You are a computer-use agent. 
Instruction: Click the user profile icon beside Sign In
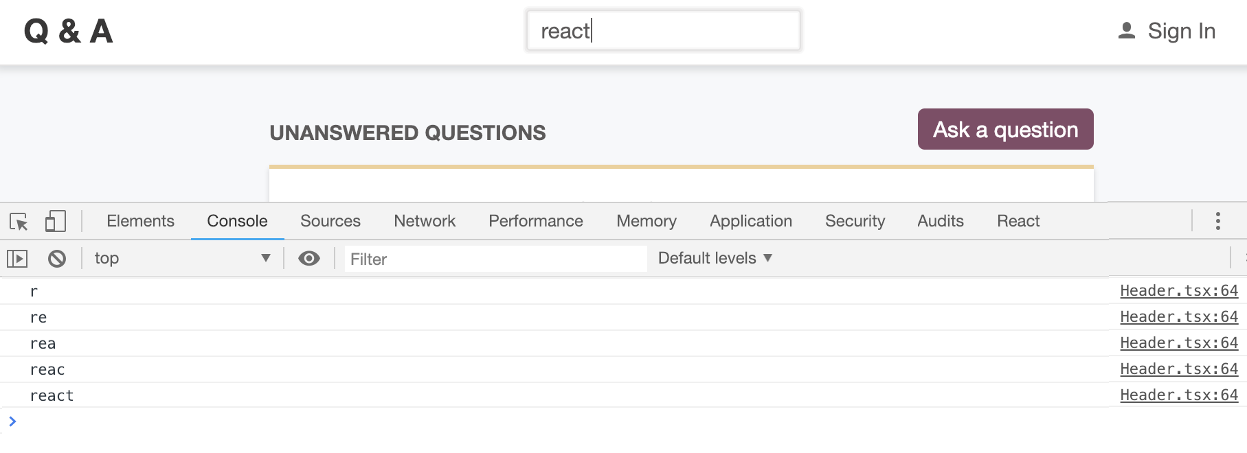tap(1126, 31)
